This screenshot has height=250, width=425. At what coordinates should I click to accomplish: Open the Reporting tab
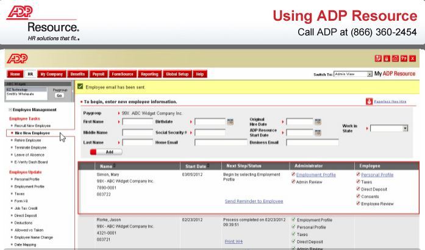(x=149, y=74)
